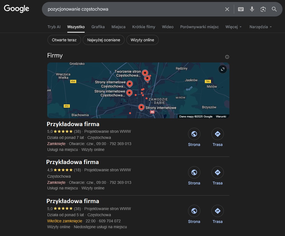Open Google Lens camera search
The image size is (285, 236).
tap(263, 9)
